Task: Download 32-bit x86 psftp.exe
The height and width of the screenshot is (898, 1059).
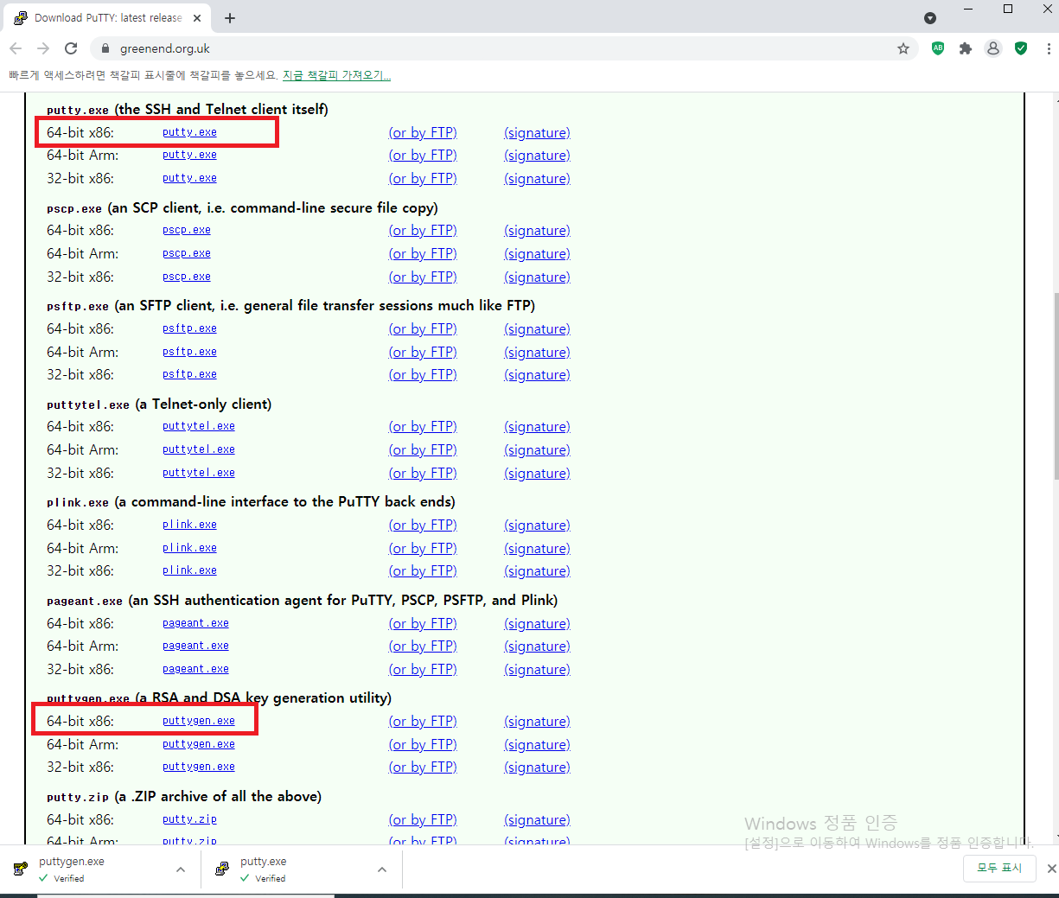Action: click(x=189, y=374)
